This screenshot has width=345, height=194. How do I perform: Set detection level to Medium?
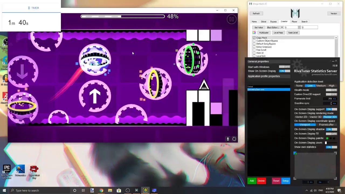(321, 86)
